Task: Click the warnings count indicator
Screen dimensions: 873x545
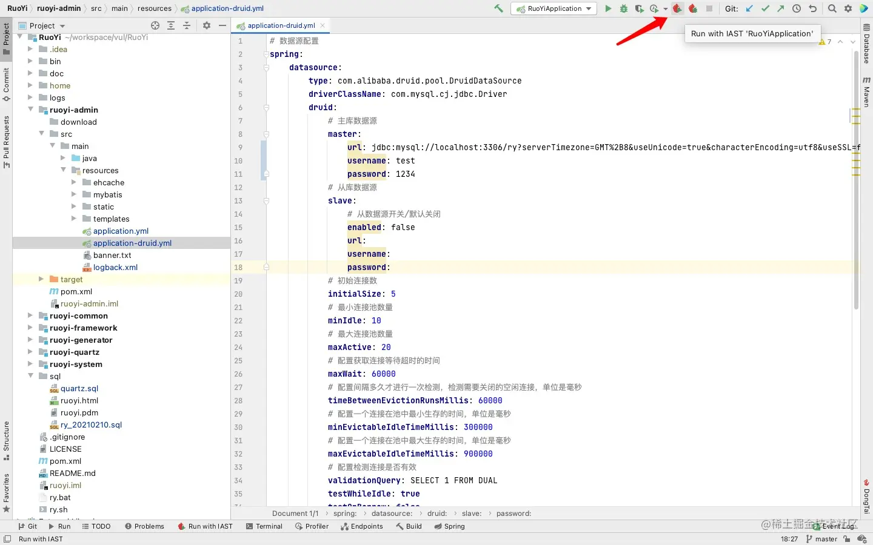Action: coord(825,42)
